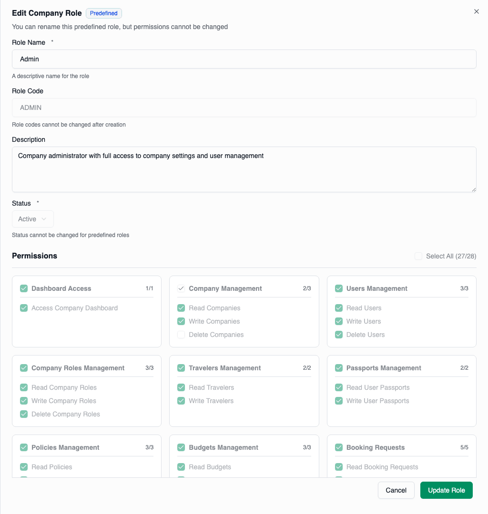Click the Predefined badge

[x=103, y=13]
